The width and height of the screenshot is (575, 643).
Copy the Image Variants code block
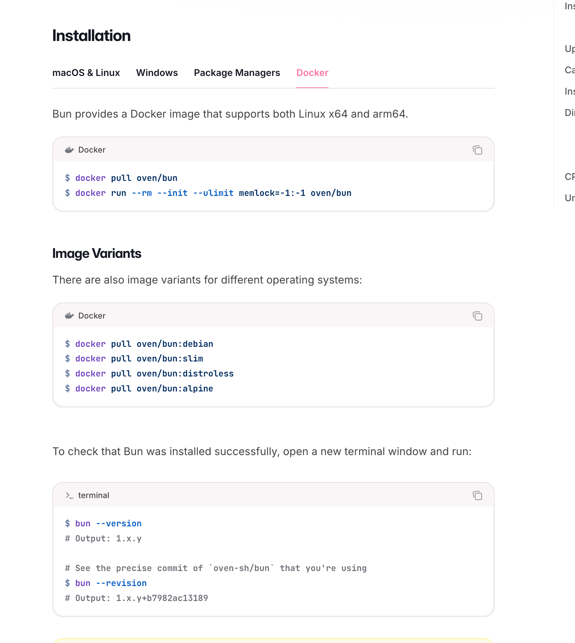tap(477, 316)
